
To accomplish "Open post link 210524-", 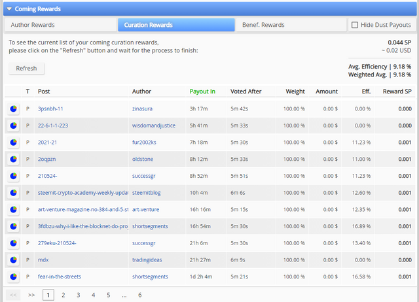I will click(48, 176).
